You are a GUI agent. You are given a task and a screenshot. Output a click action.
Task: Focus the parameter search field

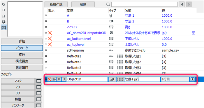point(144,4)
